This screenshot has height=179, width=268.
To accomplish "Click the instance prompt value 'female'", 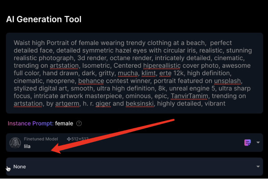I will (x=64, y=123).
